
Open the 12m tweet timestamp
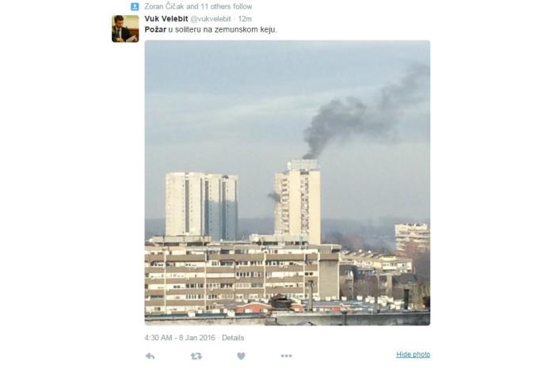tap(245, 19)
